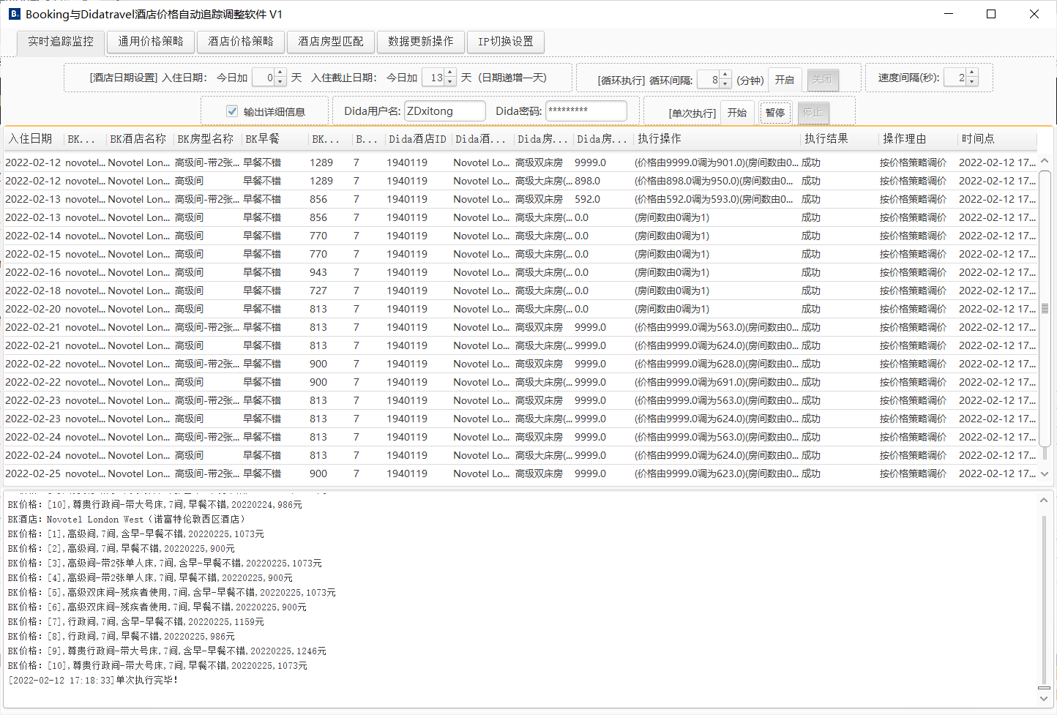
Task: Focus the Dida用户名 input field
Action: [x=444, y=111]
